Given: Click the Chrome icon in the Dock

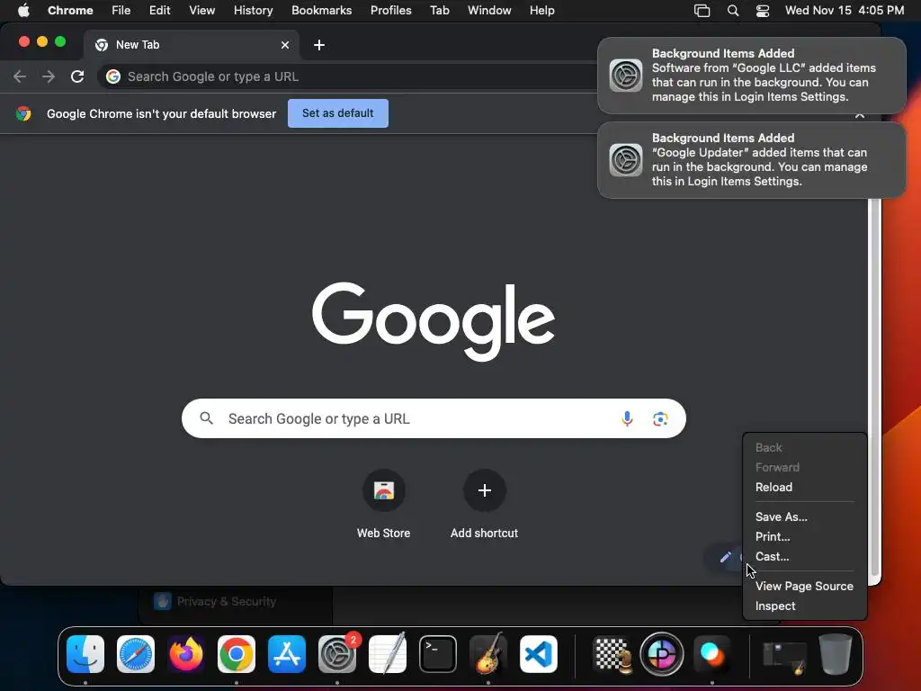Looking at the screenshot, I should (x=237, y=653).
